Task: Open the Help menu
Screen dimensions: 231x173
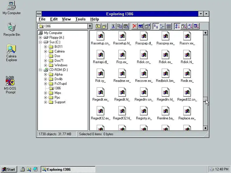Action: click(x=95, y=19)
